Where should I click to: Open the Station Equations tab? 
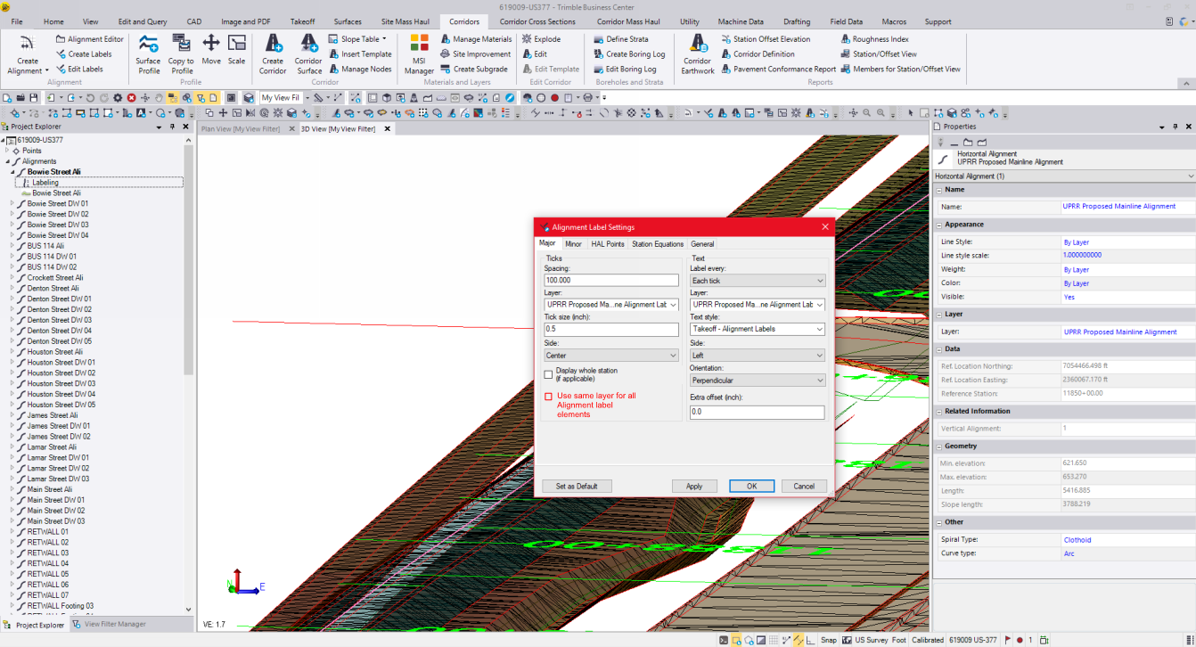[x=658, y=243]
